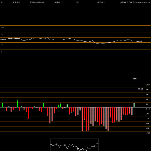
Task: Click the end of the RSI line near 30.99
Action: [x=134, y=42]
